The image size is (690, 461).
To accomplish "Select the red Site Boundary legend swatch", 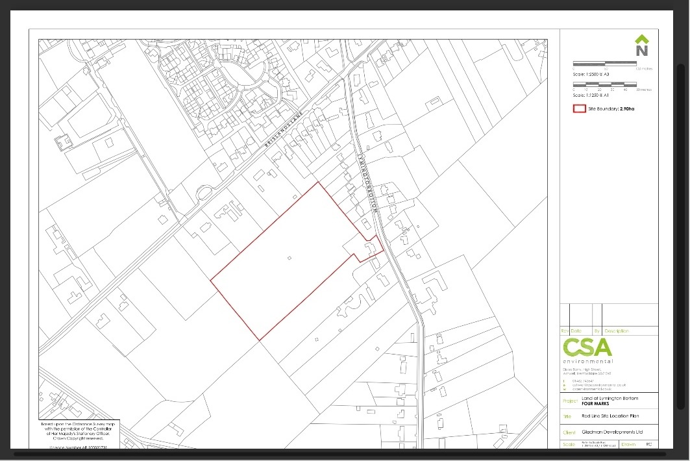I will point(580,108).
